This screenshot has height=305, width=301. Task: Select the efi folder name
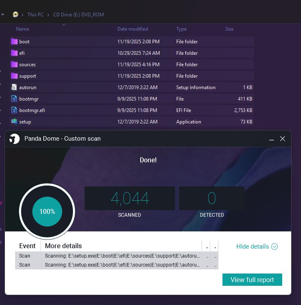(22, 53)
